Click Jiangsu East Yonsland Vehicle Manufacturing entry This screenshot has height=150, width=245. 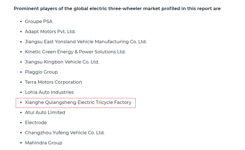pyautogui.click(x=86, y=42)
